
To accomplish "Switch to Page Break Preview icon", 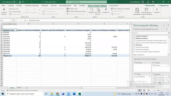I will click(149, 90).
